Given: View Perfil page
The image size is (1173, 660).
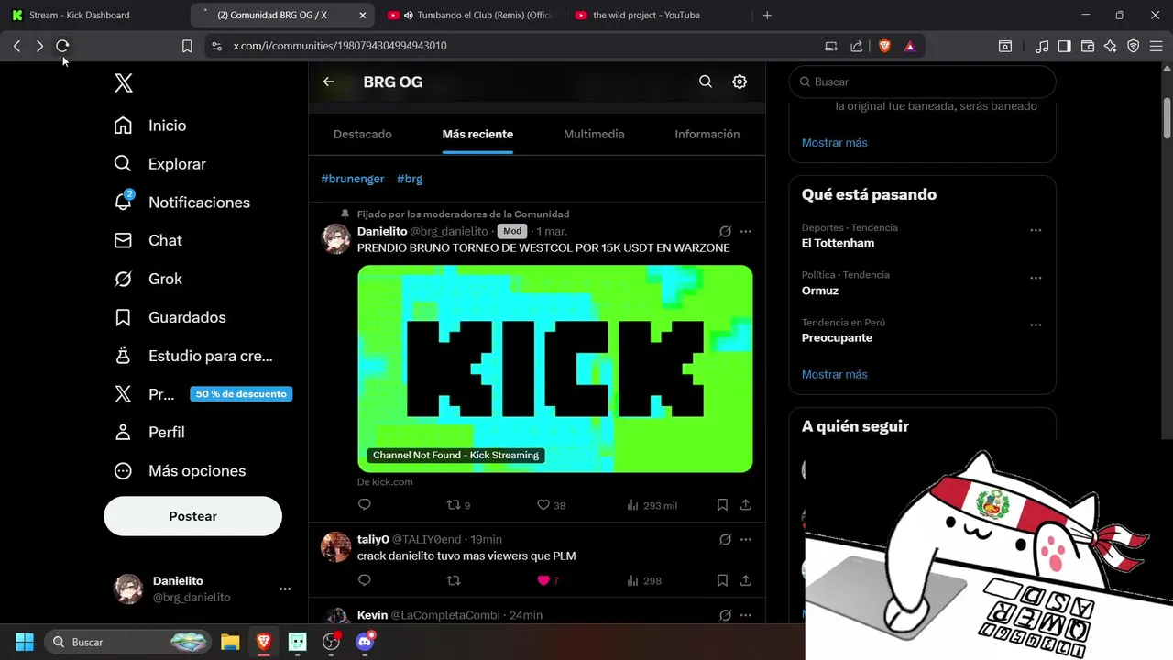Looking at the screenshot, I should (x=149, y=432).
